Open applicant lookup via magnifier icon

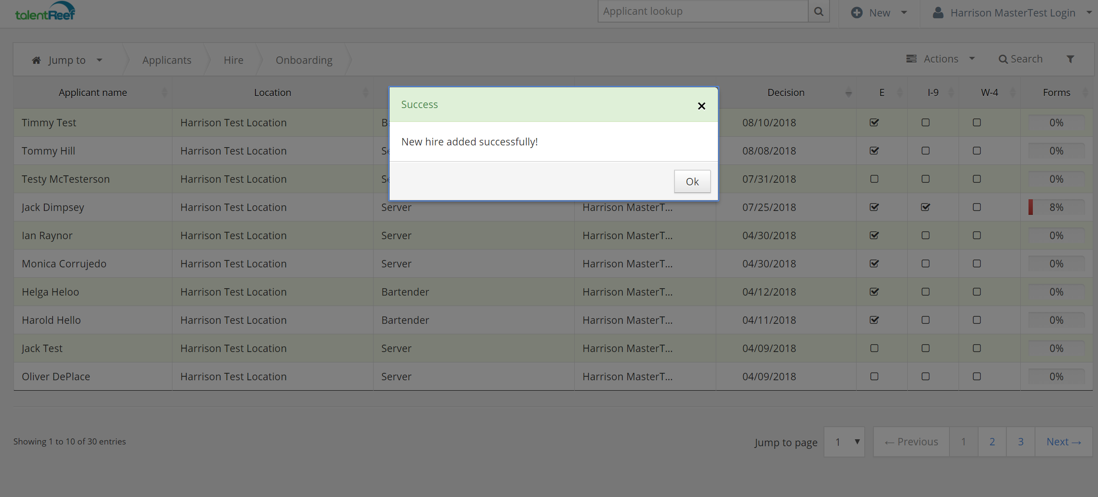(818, 11)
